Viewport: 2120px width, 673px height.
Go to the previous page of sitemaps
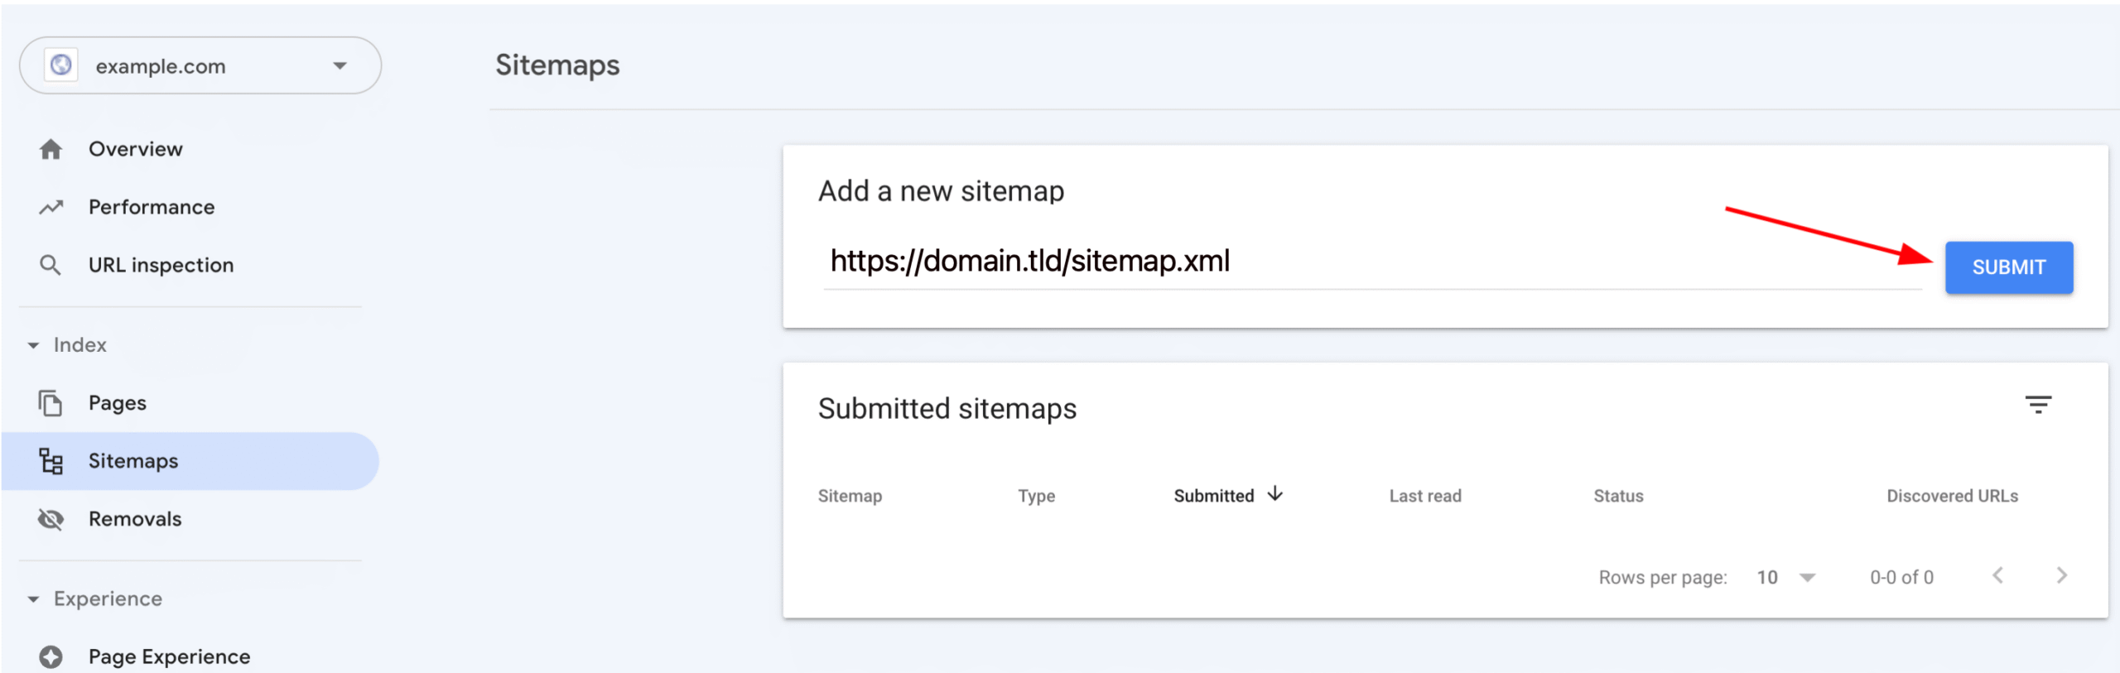2000,577
